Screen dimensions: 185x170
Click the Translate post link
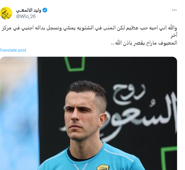pos(13,50)
